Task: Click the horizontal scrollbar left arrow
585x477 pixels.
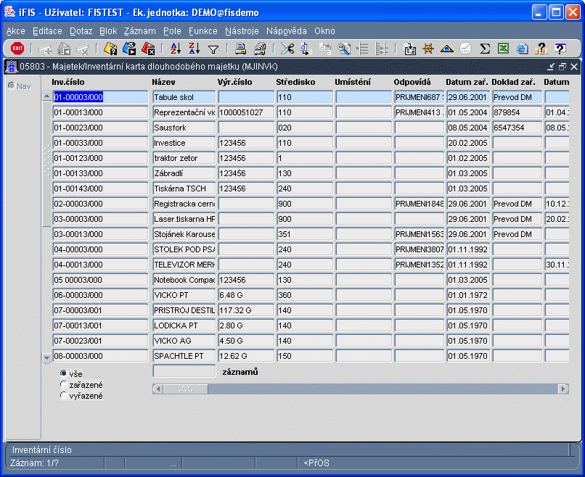Action: pos(157,389)
